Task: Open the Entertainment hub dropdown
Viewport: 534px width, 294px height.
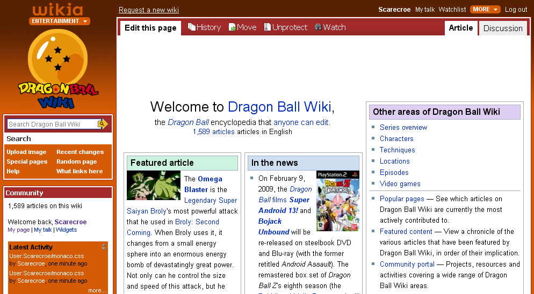Action: (60, 21)
